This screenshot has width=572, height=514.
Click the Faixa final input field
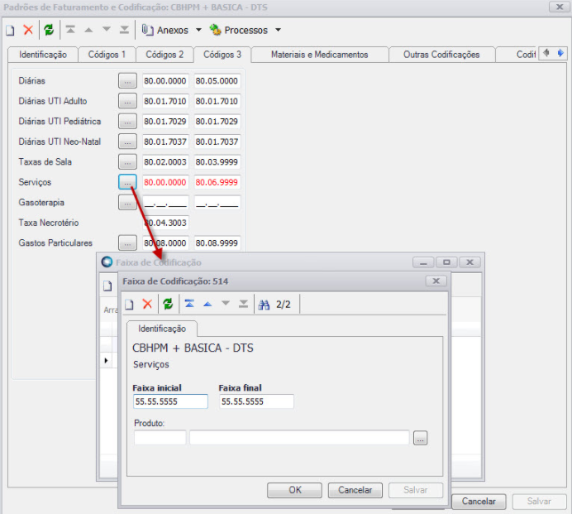coord(256,401)
